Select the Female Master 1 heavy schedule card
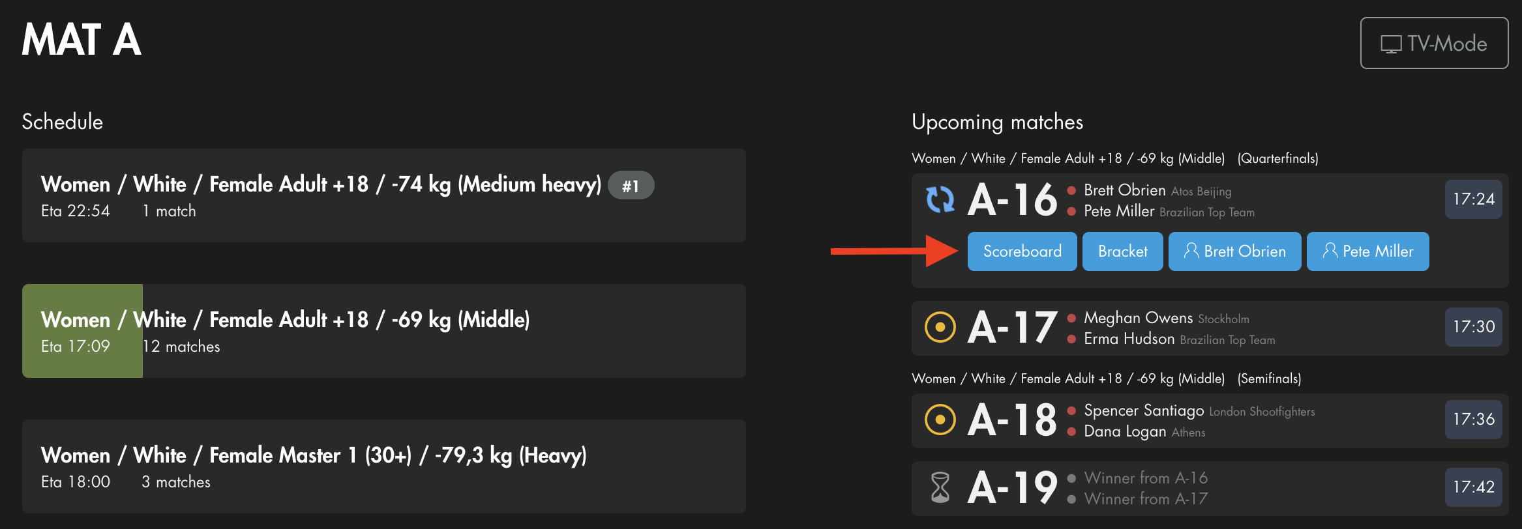Screen dimensions: 1522x529 [385, 466]
